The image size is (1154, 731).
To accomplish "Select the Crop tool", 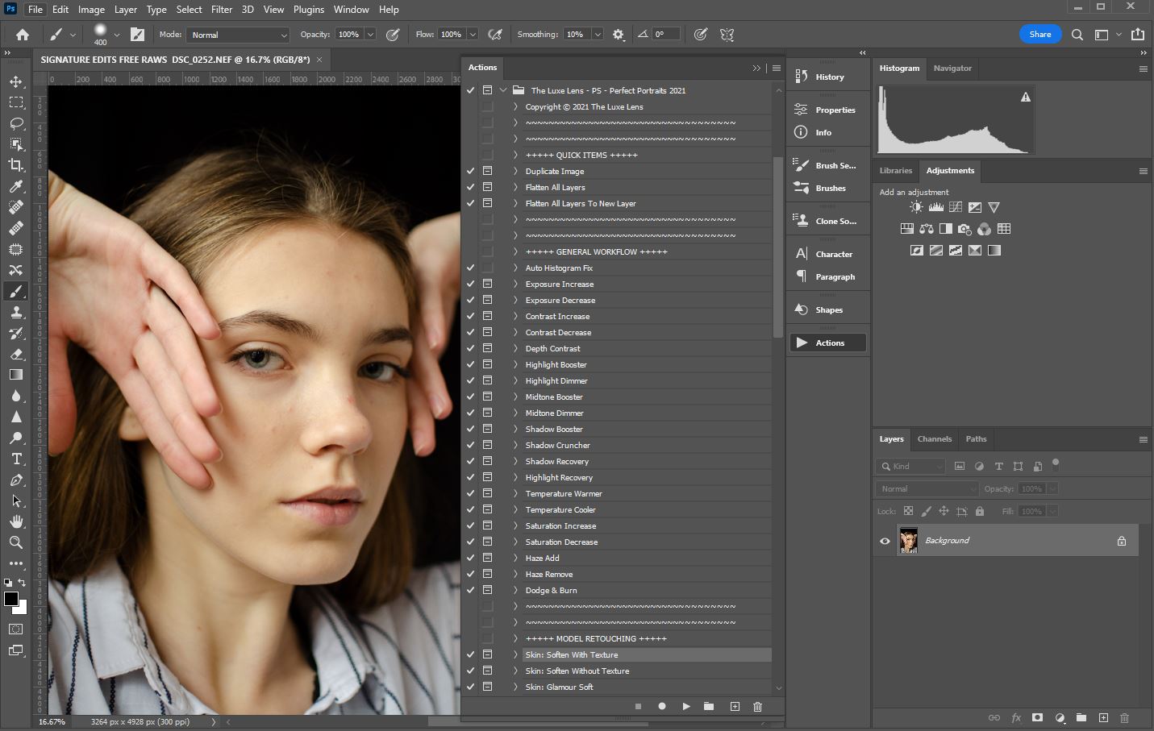I will [x=16, y=165].
